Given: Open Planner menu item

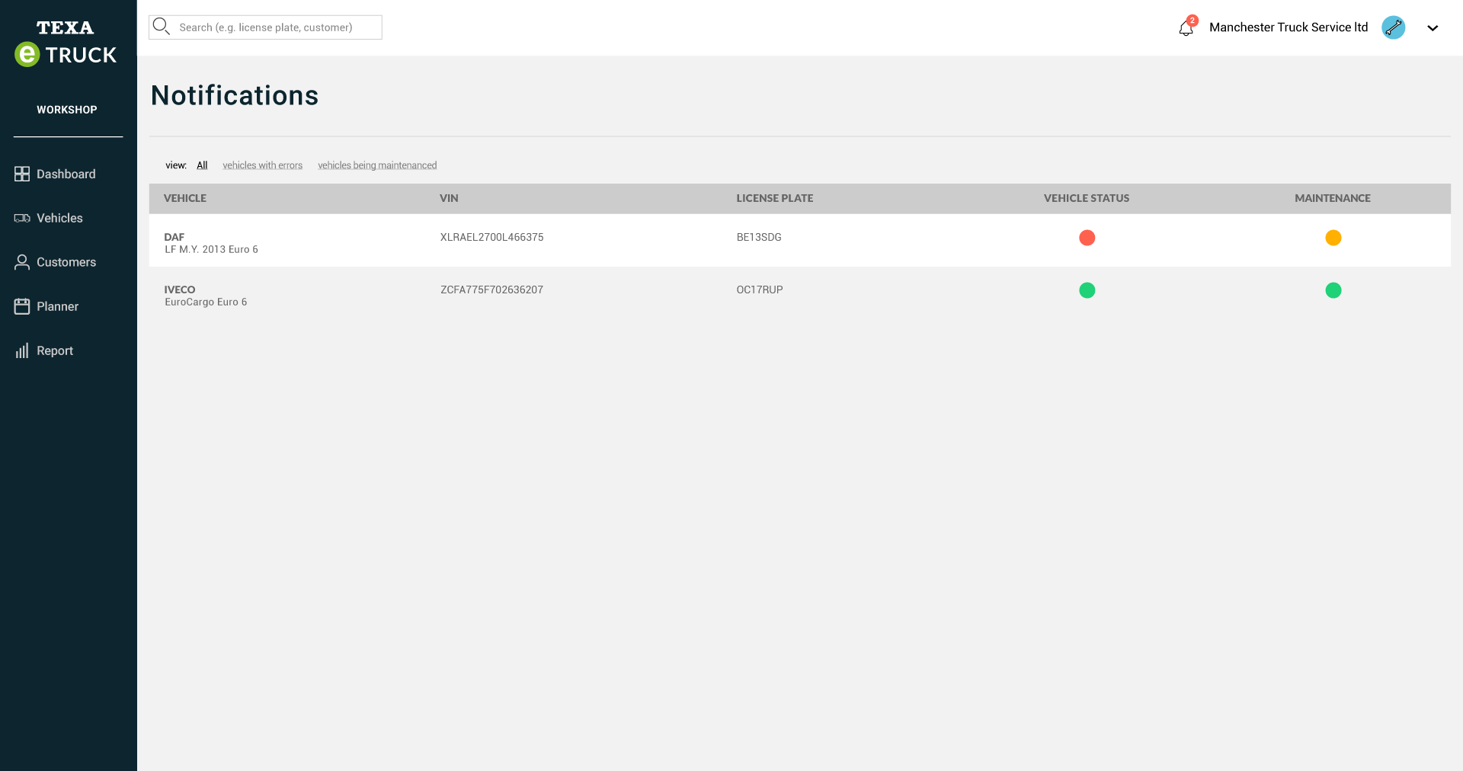Looking at the screenshot, I should pyautogui.click(x=57, y=306).
